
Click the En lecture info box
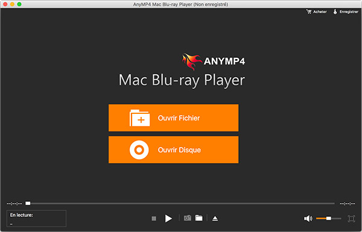pyautogui.click(x=36, y=218)
